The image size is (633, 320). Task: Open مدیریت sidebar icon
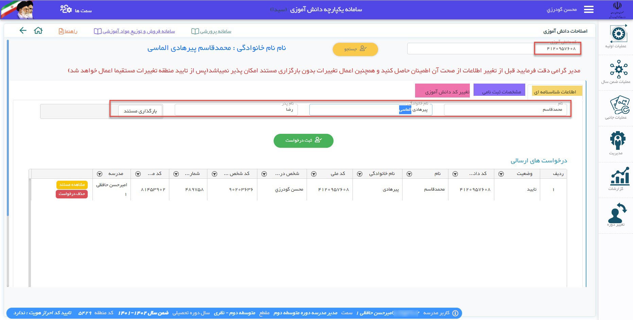pos(618,141)
